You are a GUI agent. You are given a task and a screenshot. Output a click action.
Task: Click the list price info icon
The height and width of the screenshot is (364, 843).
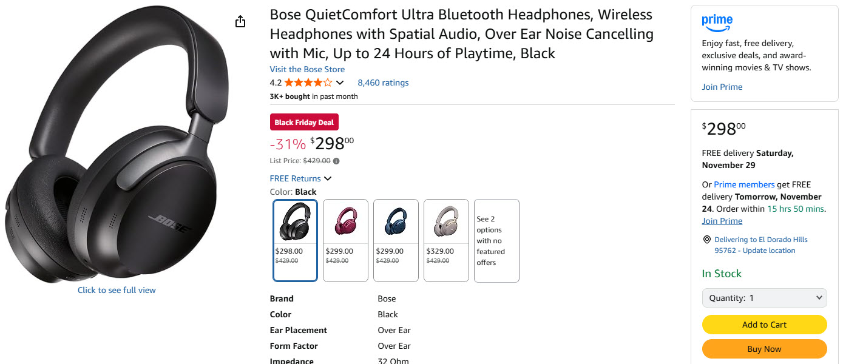[336, 161]
